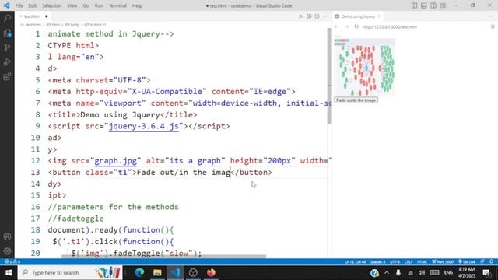The width and height of the screenshot is (498, 280).
Task: Open the Extensions view
Action: [x=7, y=77]
